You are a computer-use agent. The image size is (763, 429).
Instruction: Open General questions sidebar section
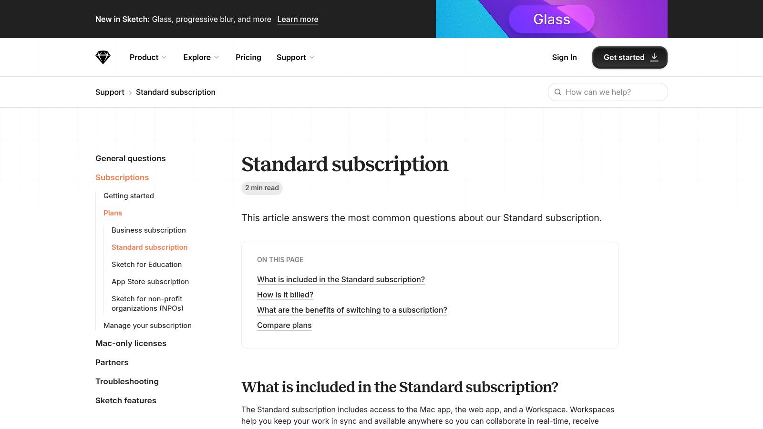click(x=131, y=158)
